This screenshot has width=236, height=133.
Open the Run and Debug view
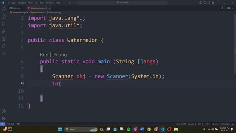[x=4, y=31]
